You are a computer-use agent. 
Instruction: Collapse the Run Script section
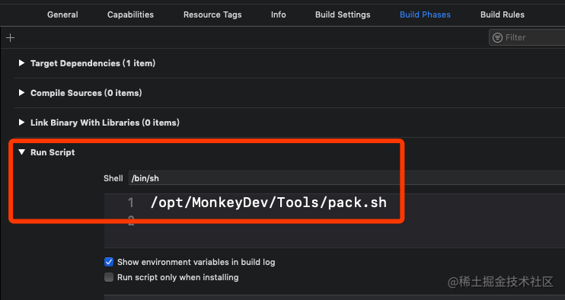21,152
